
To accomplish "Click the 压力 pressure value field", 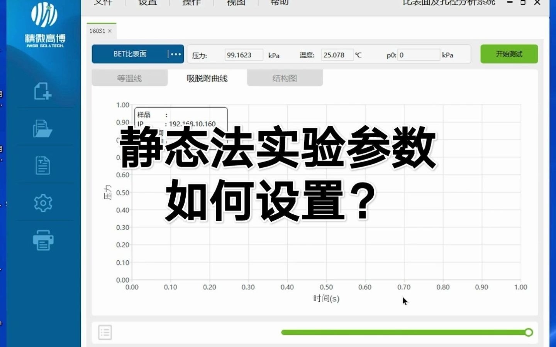I will pos(244,55).
